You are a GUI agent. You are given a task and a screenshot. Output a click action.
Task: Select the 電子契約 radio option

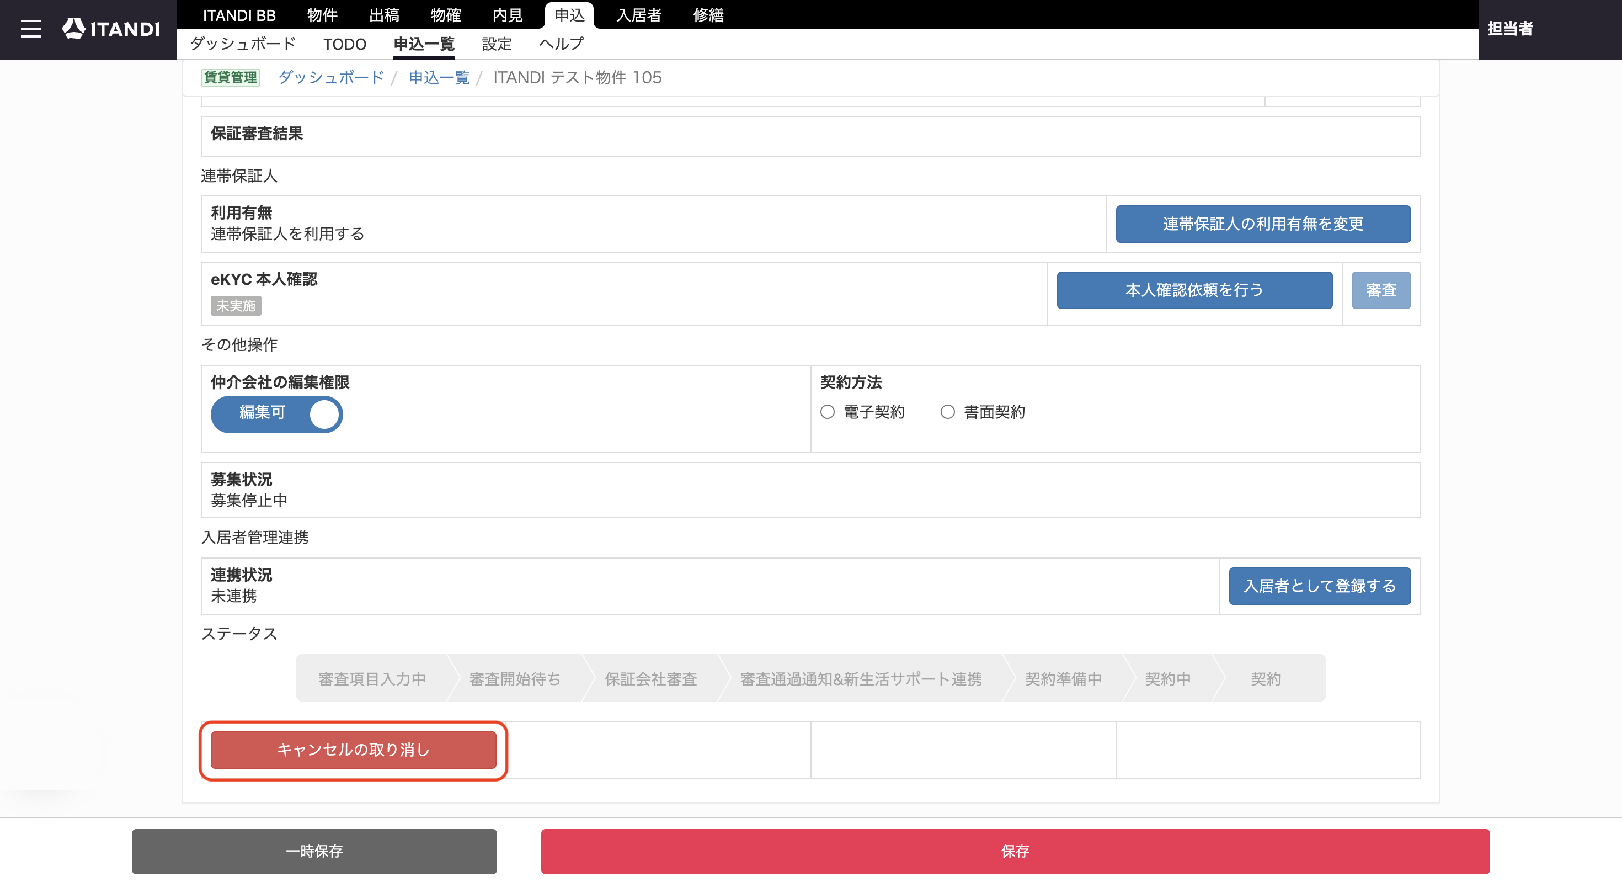(828, 412)
